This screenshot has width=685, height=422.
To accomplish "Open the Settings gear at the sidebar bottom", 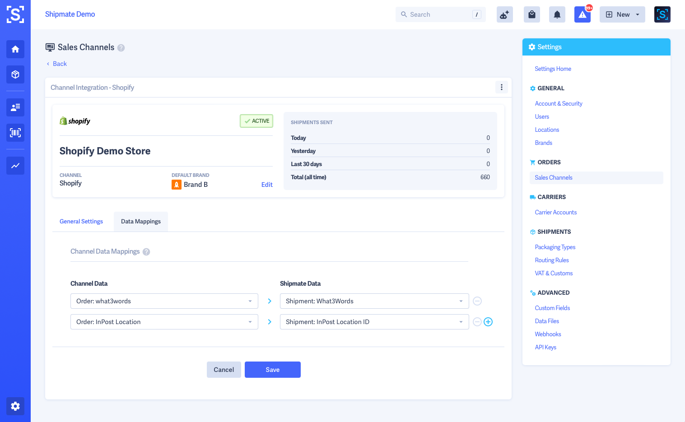I will (15, 406).
